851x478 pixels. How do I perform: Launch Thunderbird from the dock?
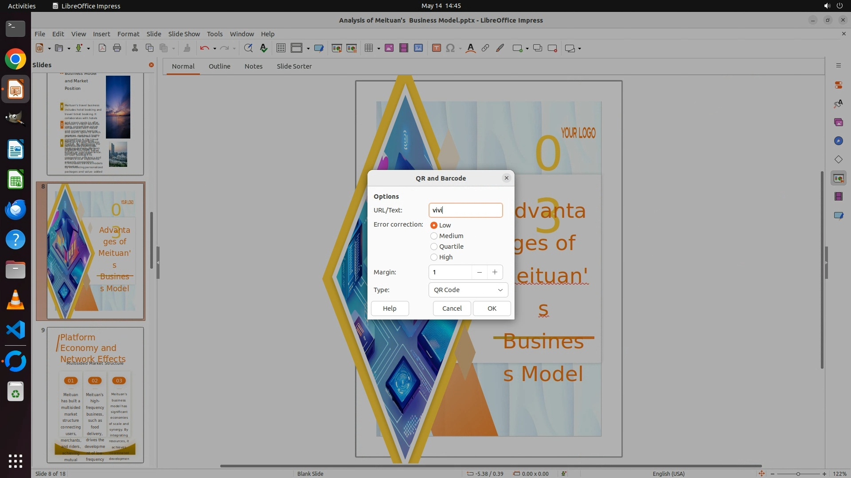(16, 209)
